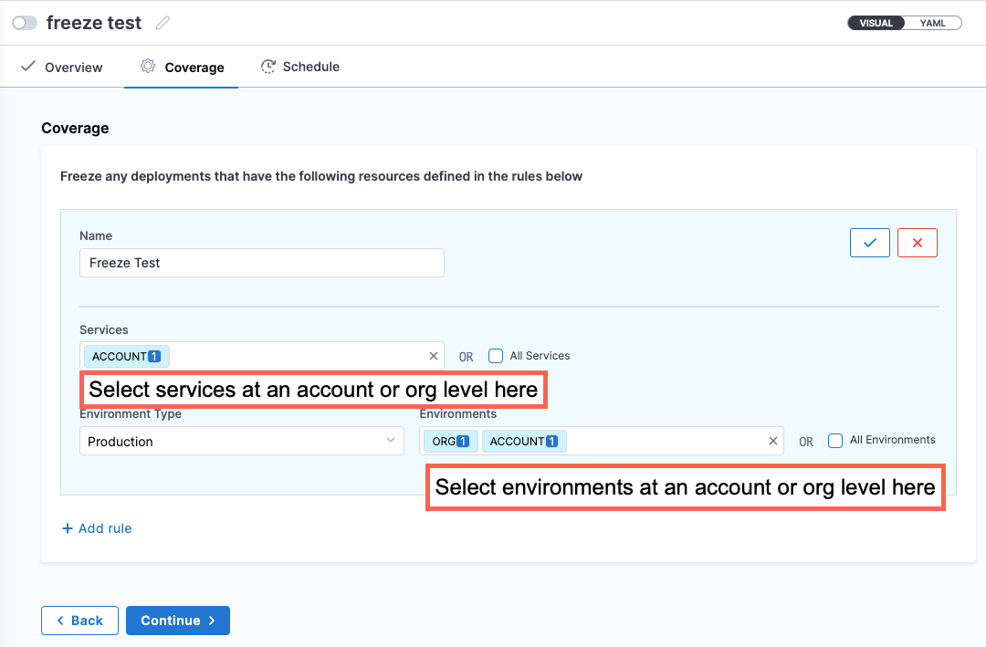The width and height of the screenshot is (986, 647).
Task: Click the ACCOUNT tag in Services field
Action: point(126,356)
